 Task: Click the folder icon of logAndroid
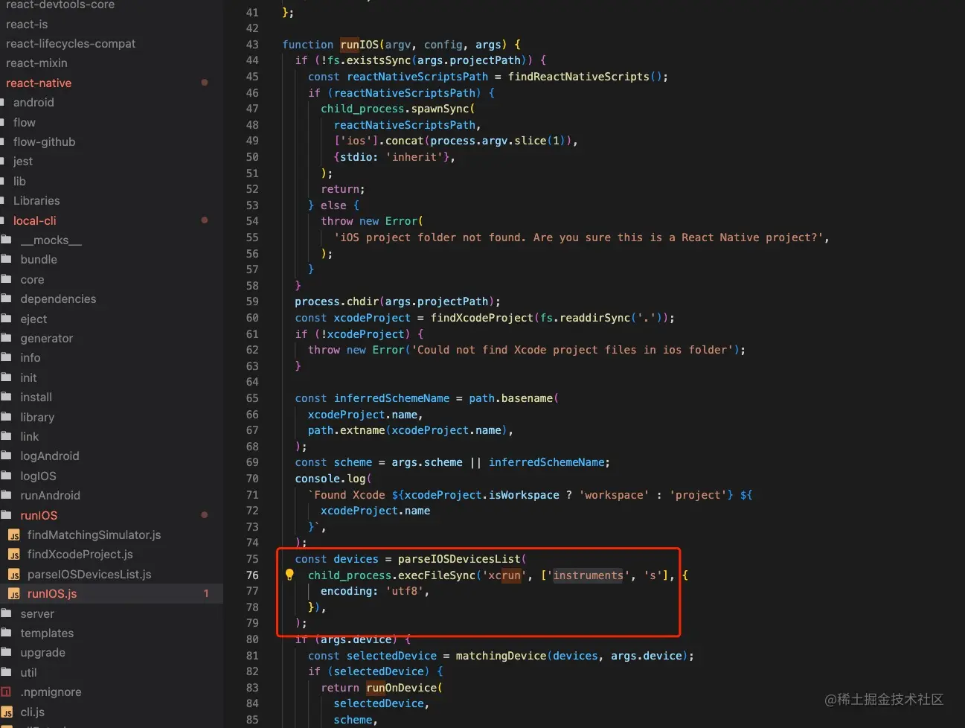tap(6, 456)
